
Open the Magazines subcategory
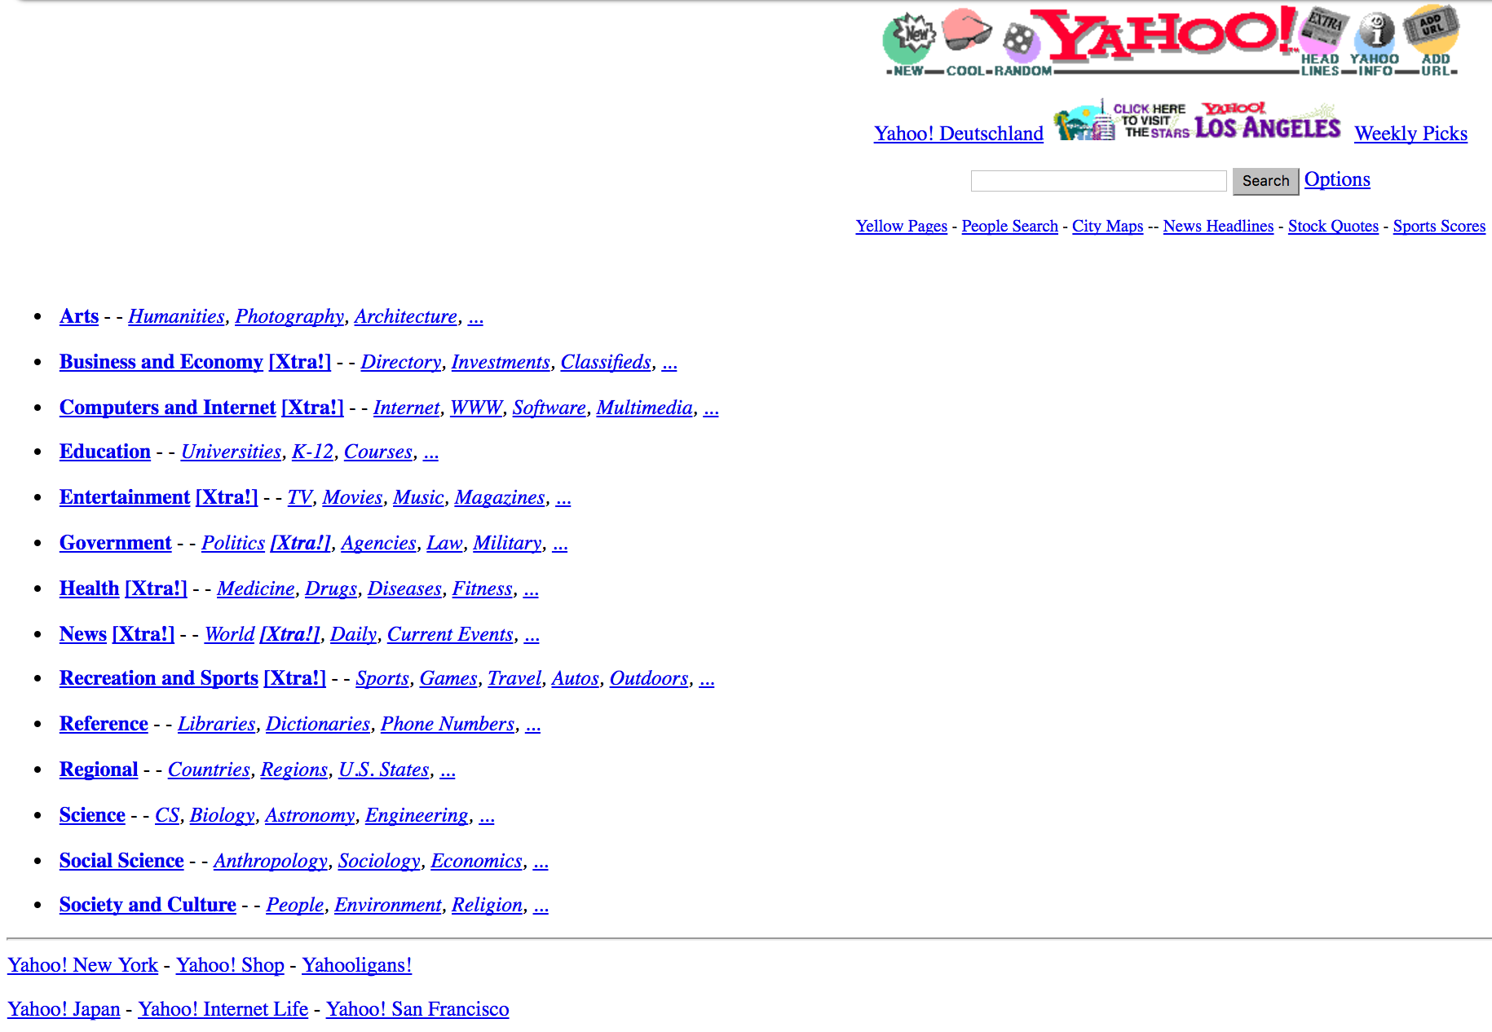tap(500, 497)
